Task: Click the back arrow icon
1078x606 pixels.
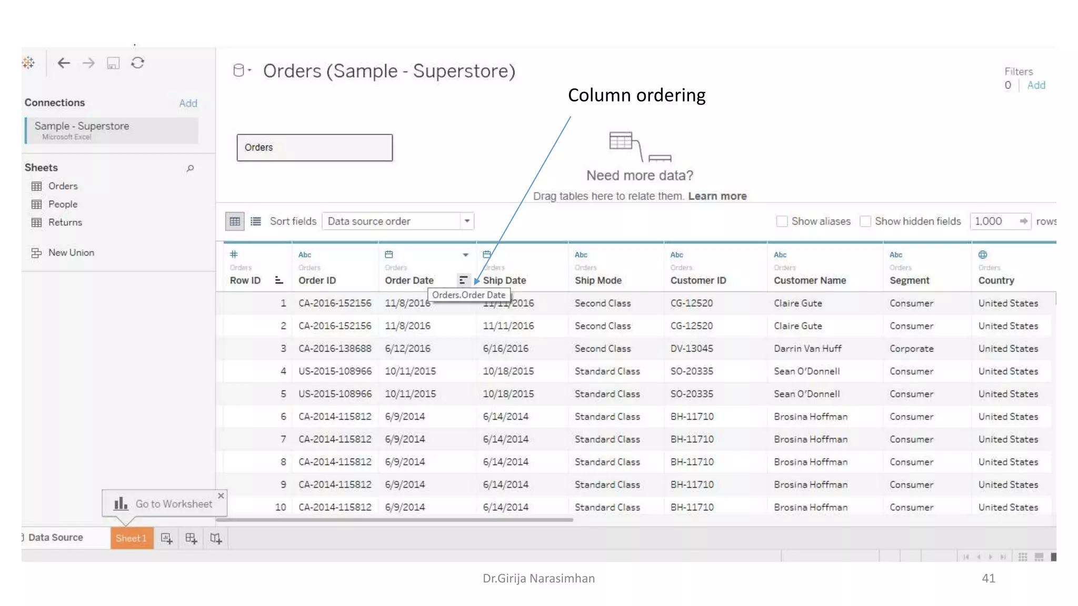Action: pyautogui.click(x=64, y=63)
